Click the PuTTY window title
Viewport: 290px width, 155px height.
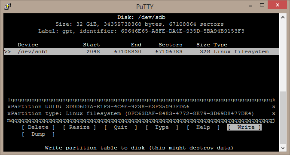[x=145, y=6]
